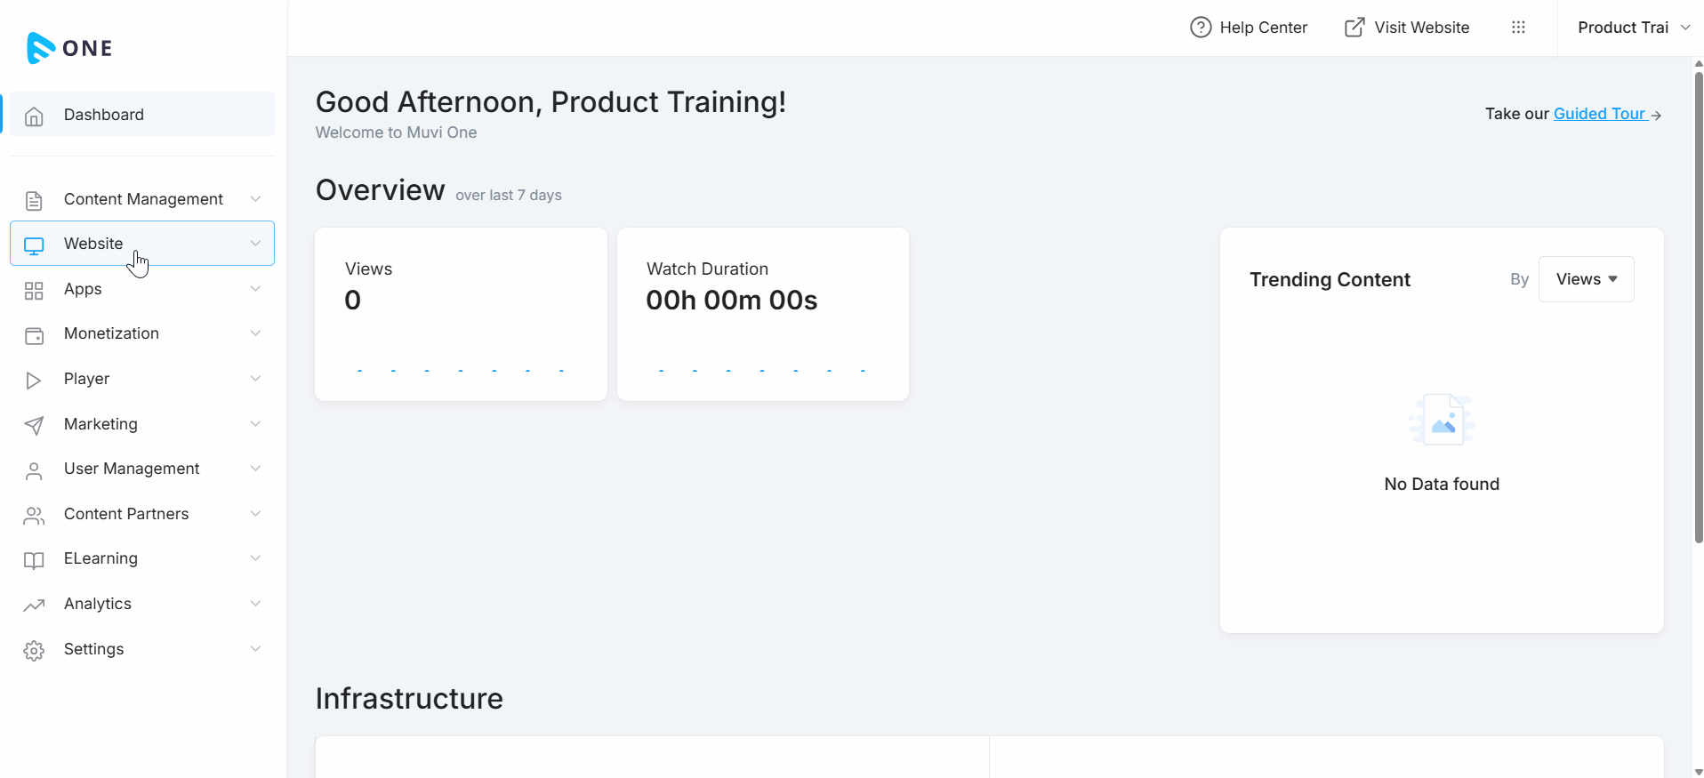Click the Muvi One logo
Viewport: 1704px width, 778px height.
pyautogui.click(x=69, y=48)
